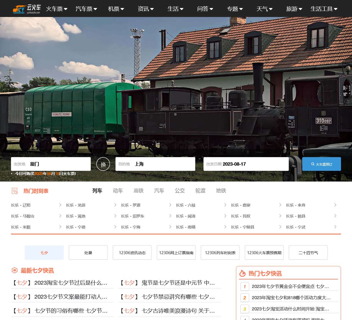Screen dimensions: 352x320
Task: Click the 出发地 input showing 厦门
Action: (x=51, y=164)
